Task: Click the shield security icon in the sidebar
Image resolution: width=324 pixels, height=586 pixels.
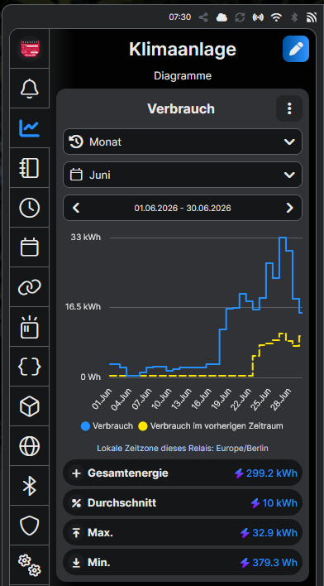Action: coord(30,525)
